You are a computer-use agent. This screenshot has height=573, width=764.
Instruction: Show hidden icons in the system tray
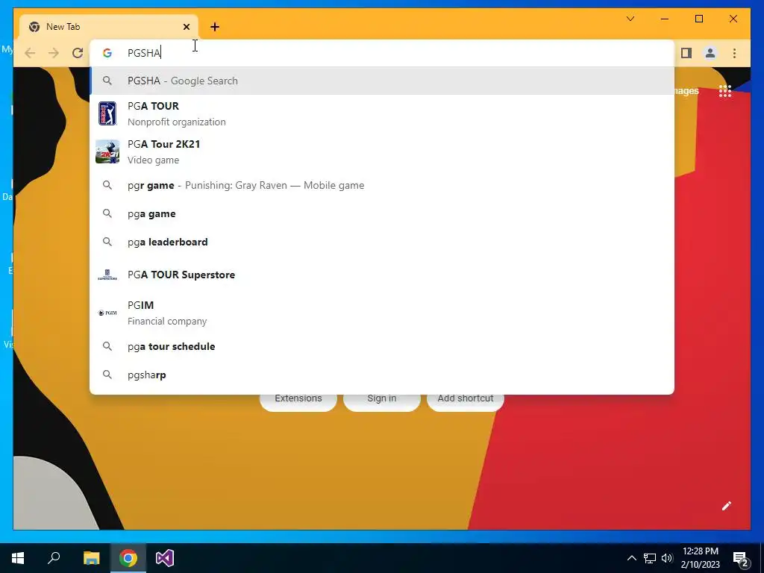tap(631, 558)
